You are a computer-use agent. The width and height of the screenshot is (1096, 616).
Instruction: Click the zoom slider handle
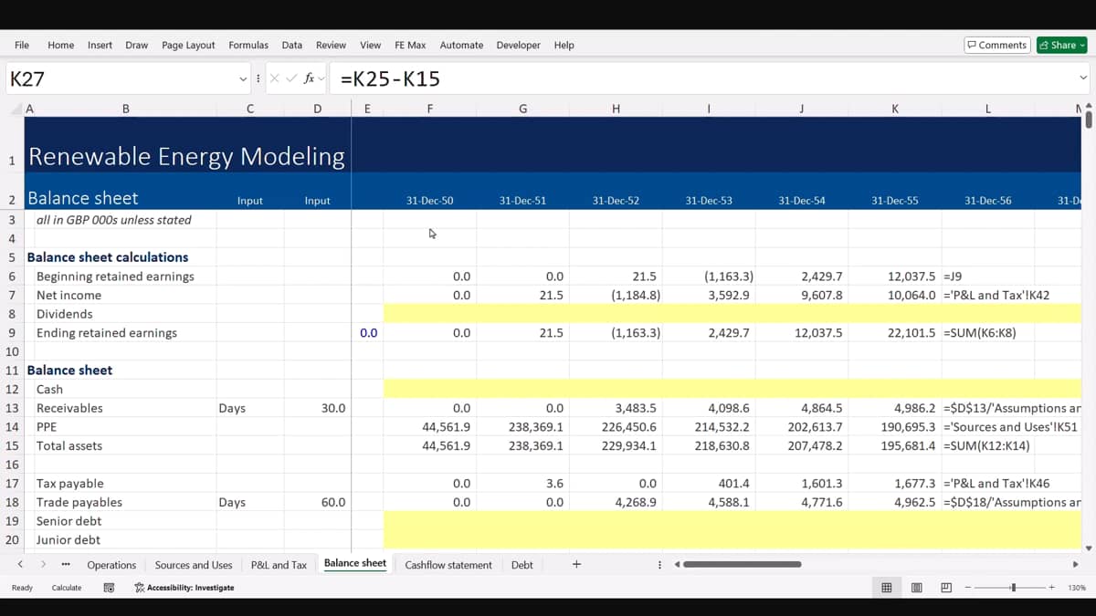(1013, 588)
